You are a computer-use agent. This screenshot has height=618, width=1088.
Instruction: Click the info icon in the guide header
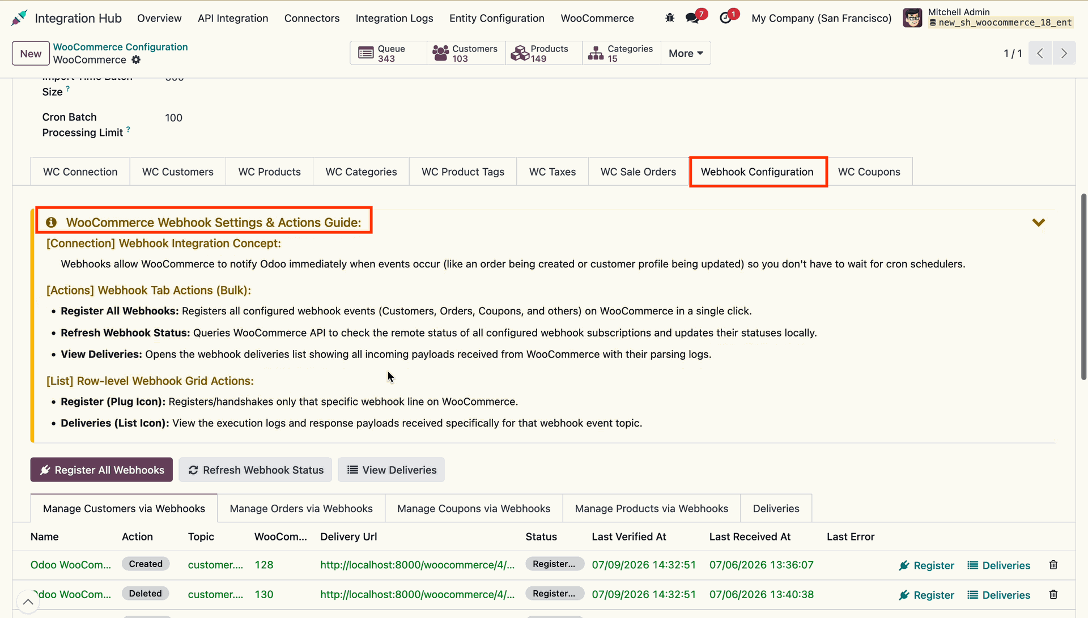pos(51,223)
